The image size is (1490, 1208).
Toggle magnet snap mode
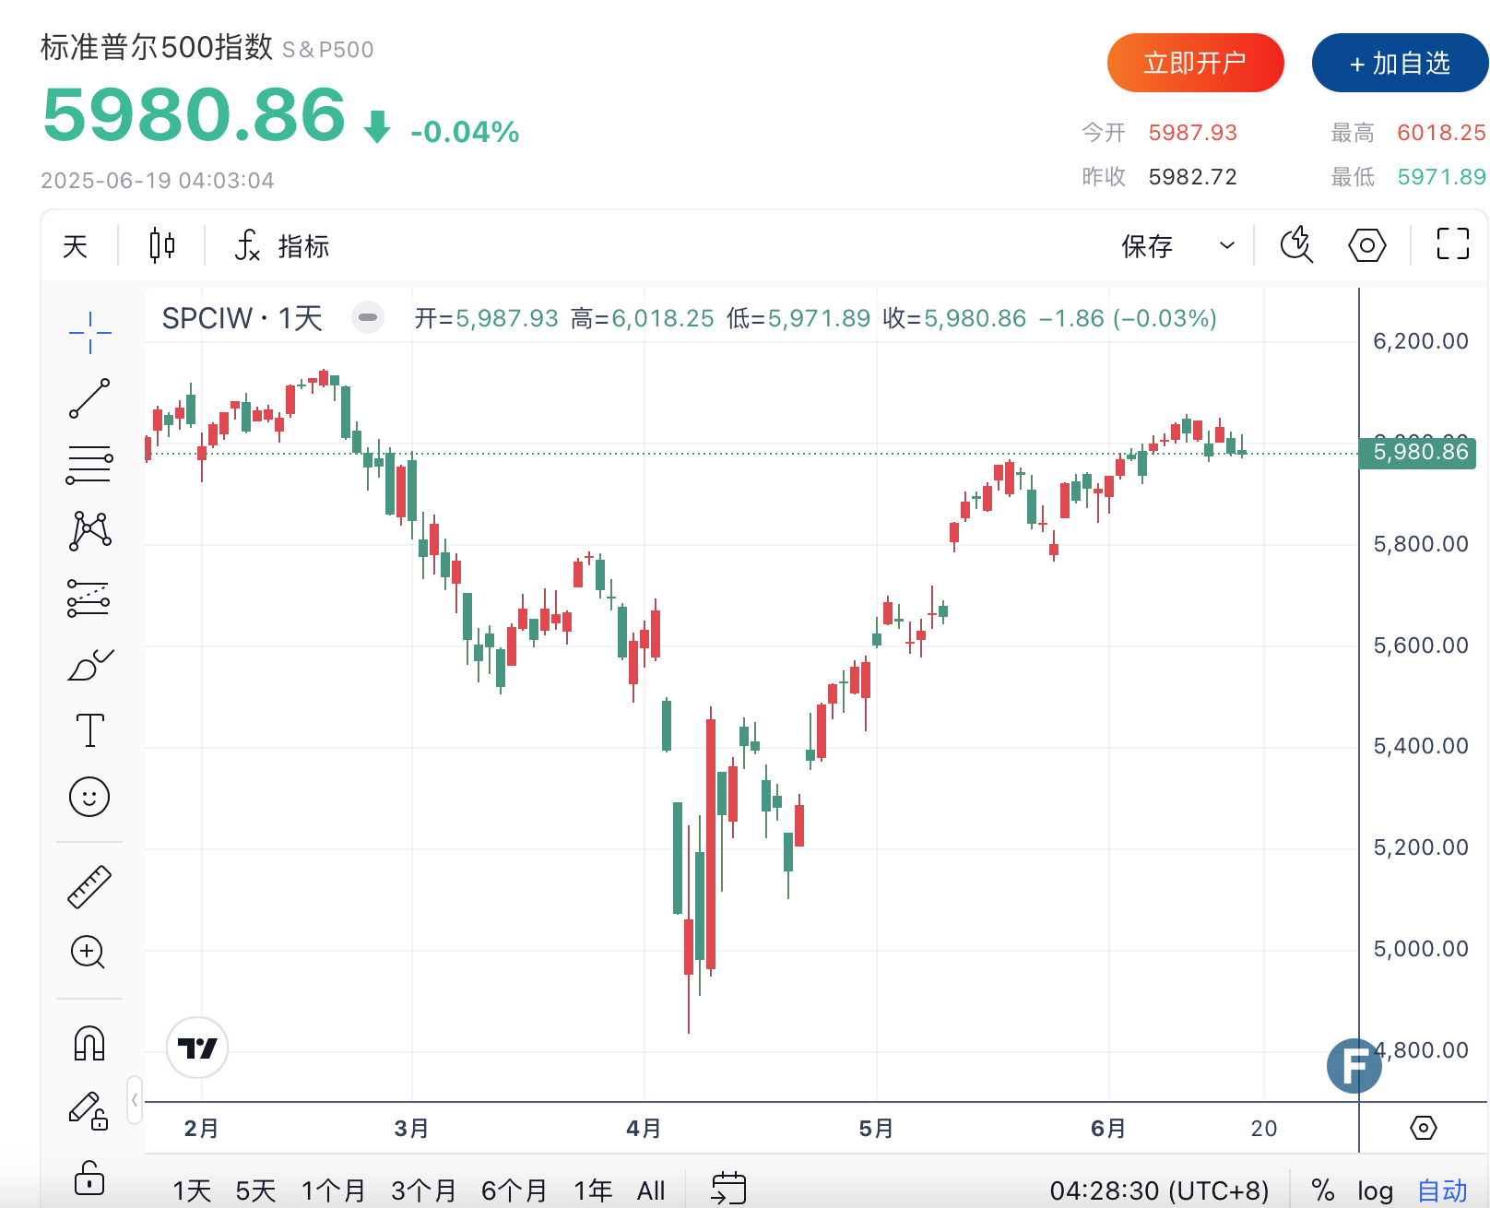click(x=89, y=1044)
